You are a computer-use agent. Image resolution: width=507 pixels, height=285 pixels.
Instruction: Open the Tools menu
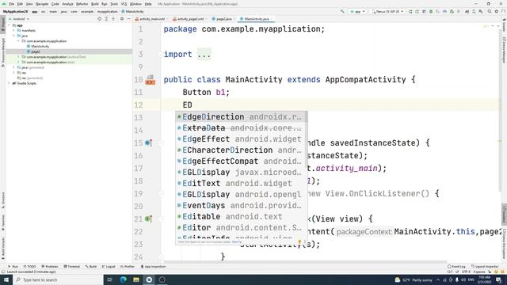[114, 4]
